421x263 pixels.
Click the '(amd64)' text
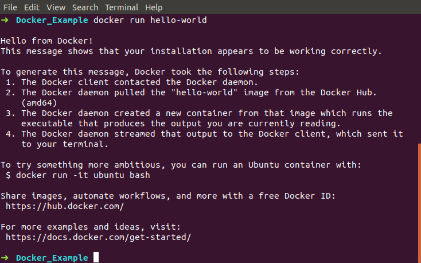pos(39,103)
